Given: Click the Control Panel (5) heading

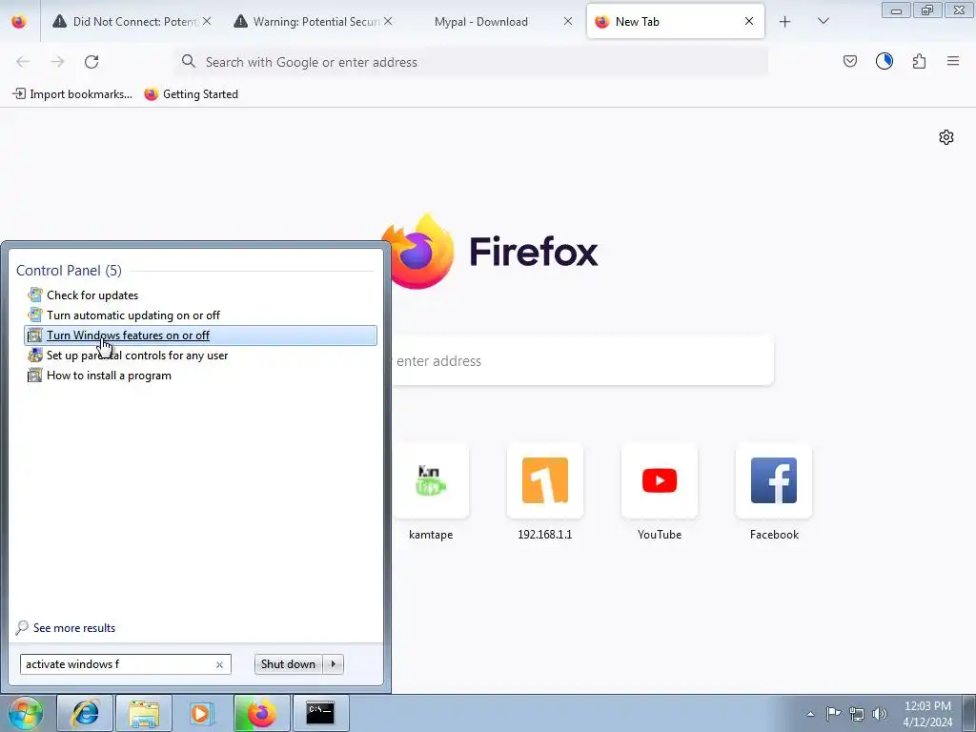Looking at the screenshot, I should 69,270.
